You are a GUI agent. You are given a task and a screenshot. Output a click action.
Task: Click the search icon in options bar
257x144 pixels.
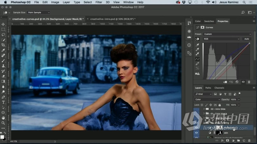[243, 12]
